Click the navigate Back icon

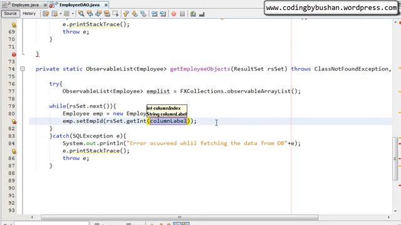pyautogui.click(x=55, y=14)
